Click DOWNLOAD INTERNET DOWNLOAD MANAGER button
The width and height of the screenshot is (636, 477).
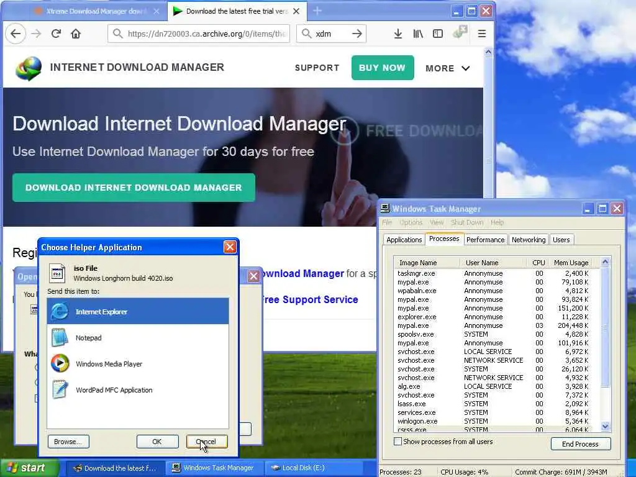click(x=134, y=188)
